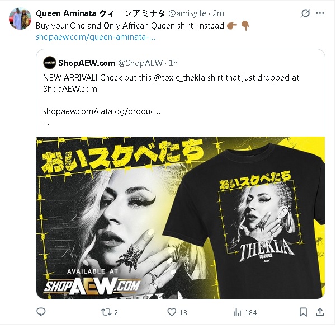Open the shopaew.com/queen-aminata link
This screenshot has width=336, height=333.
tap(95, 37)
